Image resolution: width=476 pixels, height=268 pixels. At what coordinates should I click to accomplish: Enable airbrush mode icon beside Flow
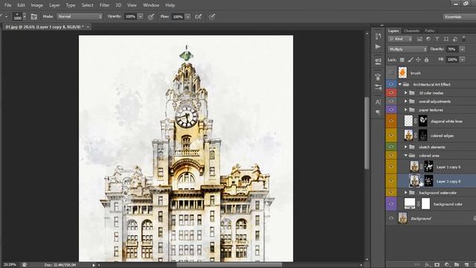(x=199, y=16)
